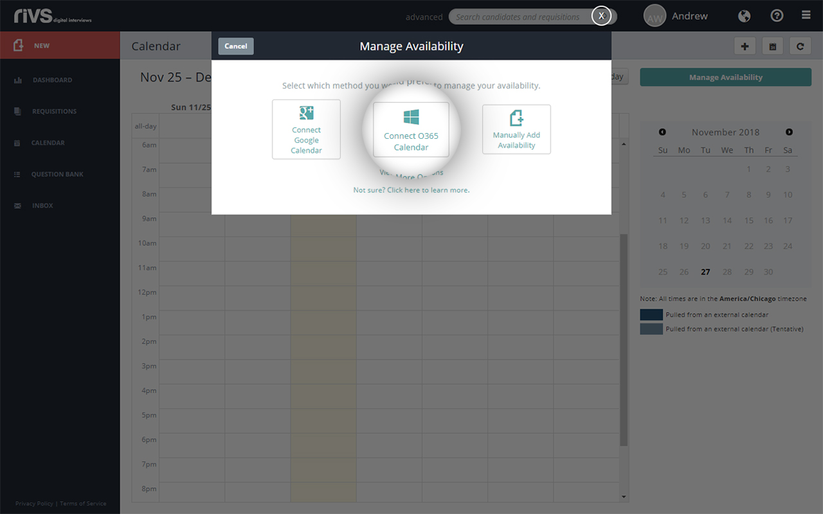Click the Requisitions document icon
This screenshot has height=514, width=823.
pyautogui.click(x=18, y=111)
